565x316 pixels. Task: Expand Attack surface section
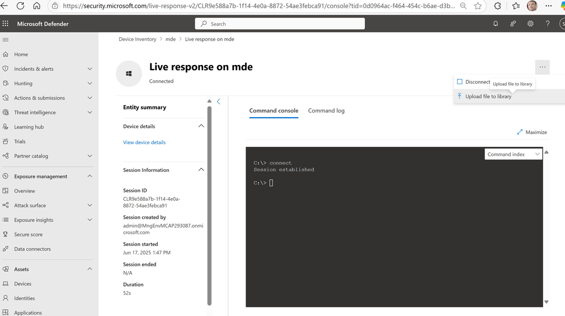[x=90, y=205]
